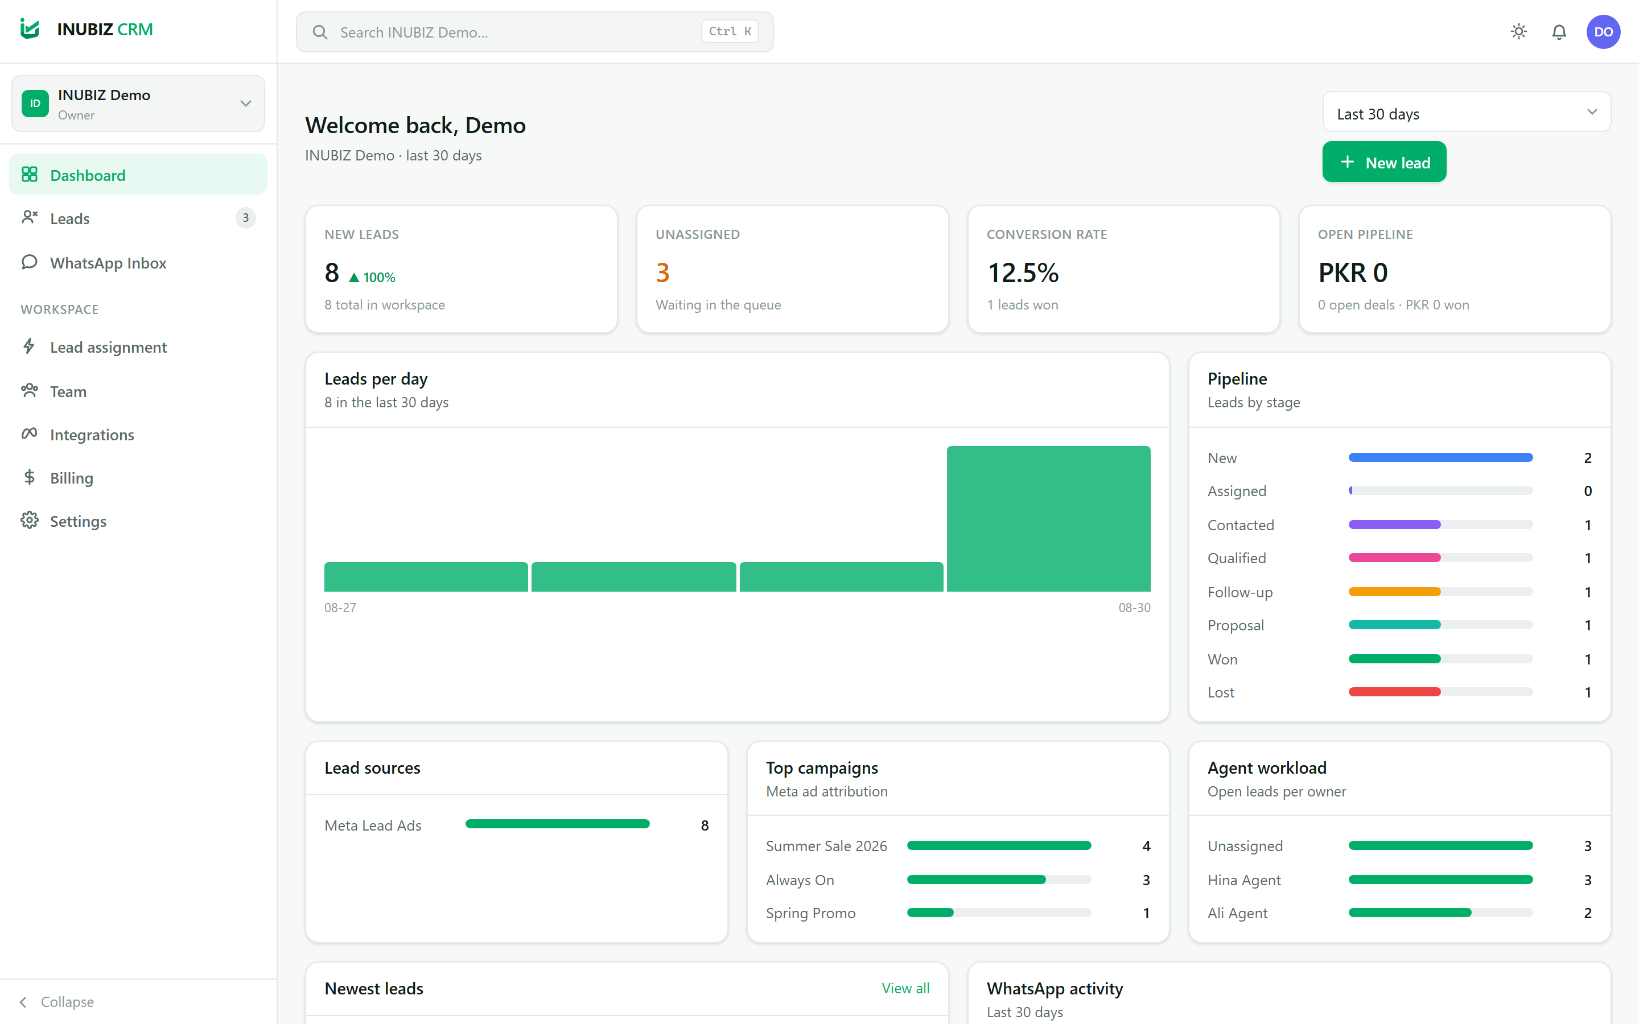
Task: Click the Dashboard grid icon
Action: click(x=29, y=175)
